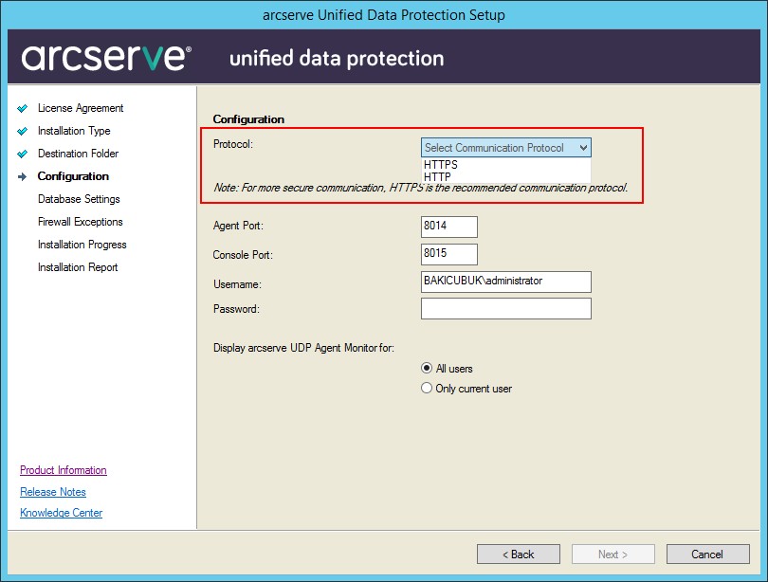This screenshot has width=768, height=582.
Task: Click the arrow icon beside the Configuration step
Action: click(x=23, y=176)
